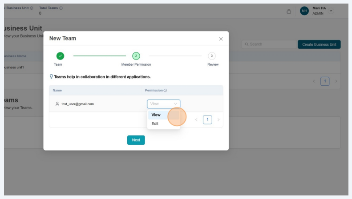Click the Create Business Unit button

pos(319,44)
